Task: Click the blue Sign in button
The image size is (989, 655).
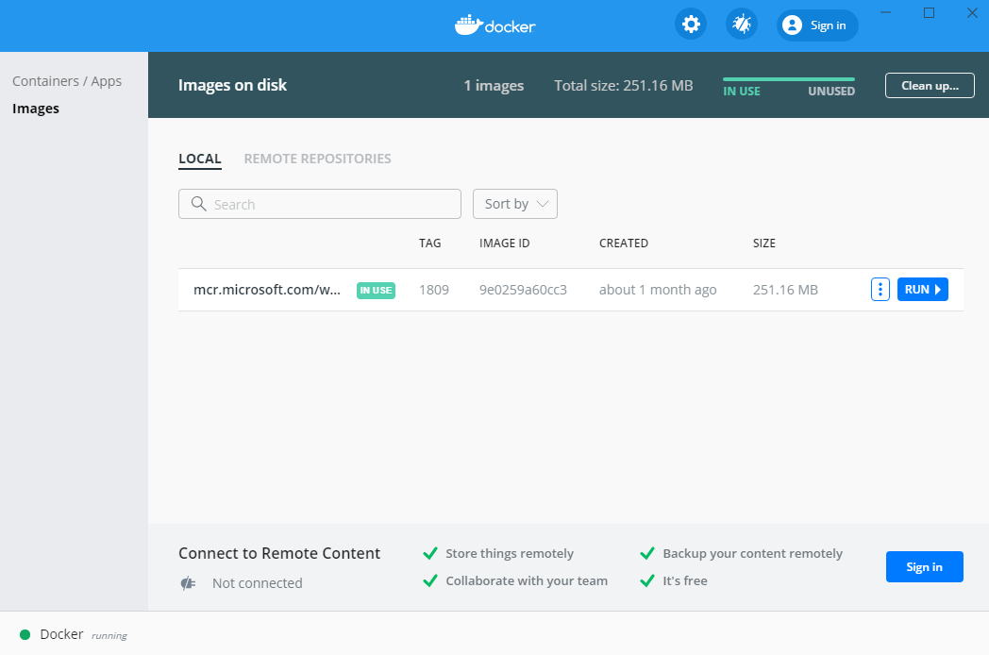Action: point(924,567)
